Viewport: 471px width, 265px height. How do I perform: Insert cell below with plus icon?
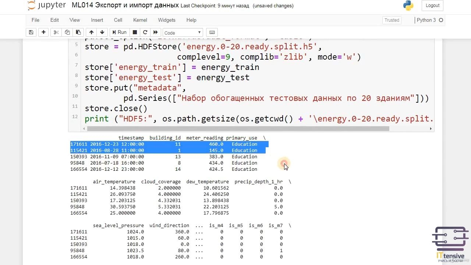[x=43, y=32]
